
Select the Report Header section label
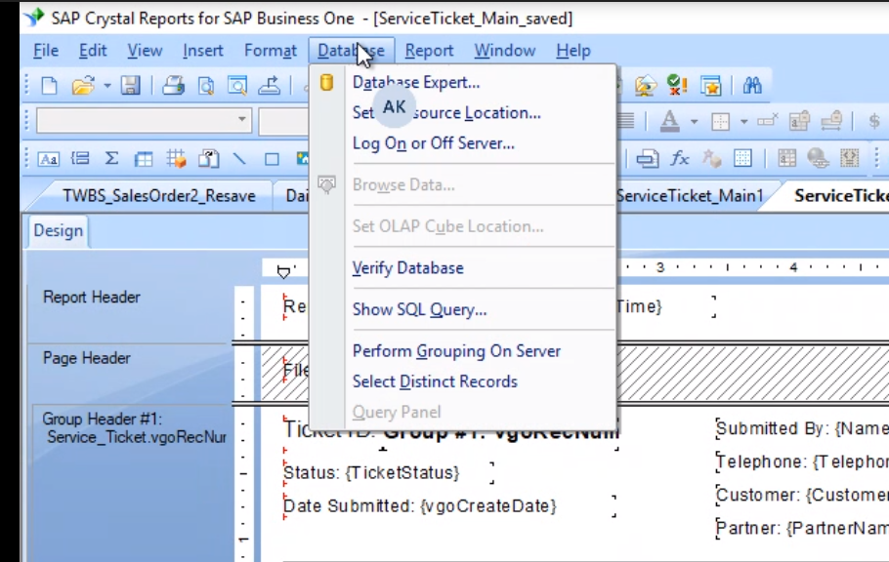click(x=92, y=298)
